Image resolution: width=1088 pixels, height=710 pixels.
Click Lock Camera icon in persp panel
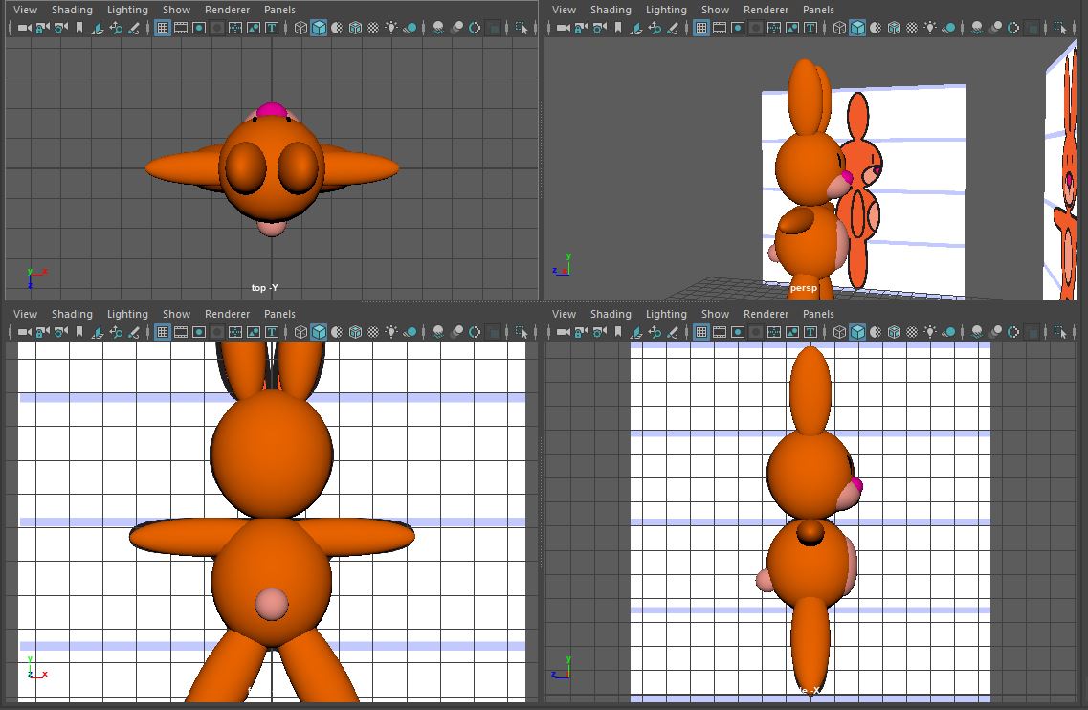[x=582, y=28]
